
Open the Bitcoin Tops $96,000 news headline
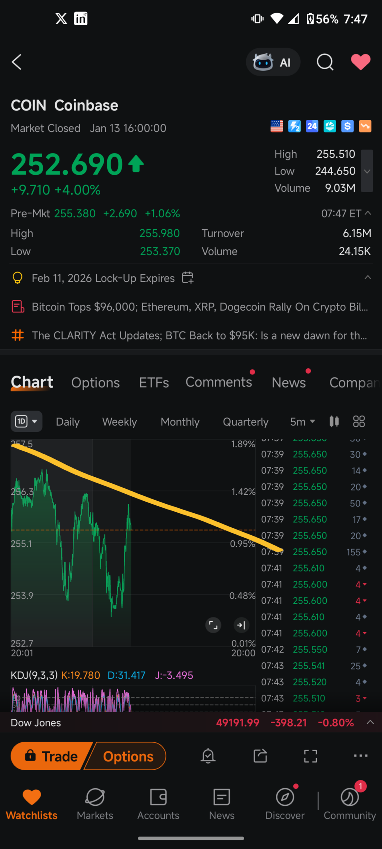click(x=200, y=307)
